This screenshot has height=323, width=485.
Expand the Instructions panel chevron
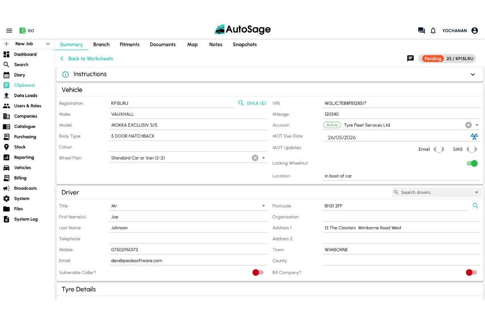(472, 75)
